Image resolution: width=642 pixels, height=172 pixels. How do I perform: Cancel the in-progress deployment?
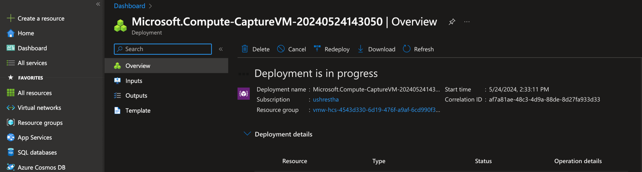(x=291, y=49)
